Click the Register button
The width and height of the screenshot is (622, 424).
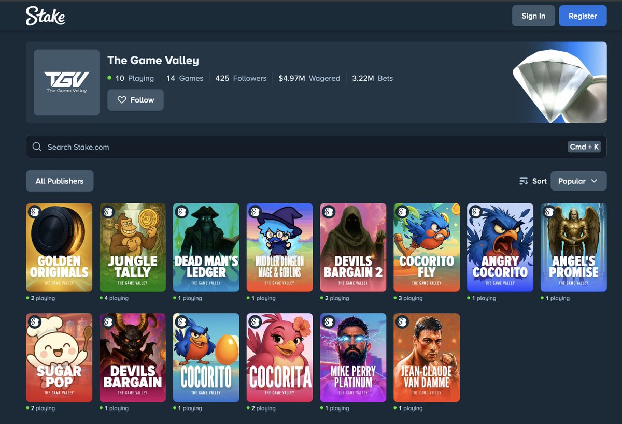coord(583,16)
